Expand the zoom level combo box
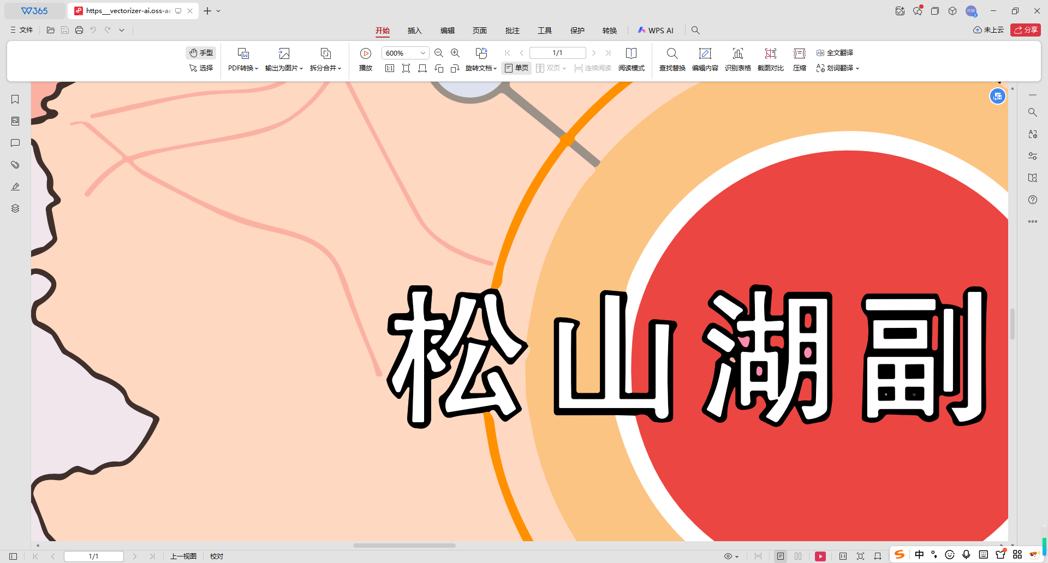 coord(422,52)
